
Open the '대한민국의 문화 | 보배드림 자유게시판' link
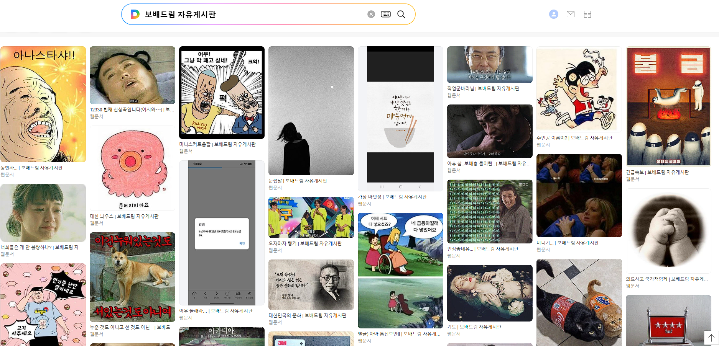307,315
